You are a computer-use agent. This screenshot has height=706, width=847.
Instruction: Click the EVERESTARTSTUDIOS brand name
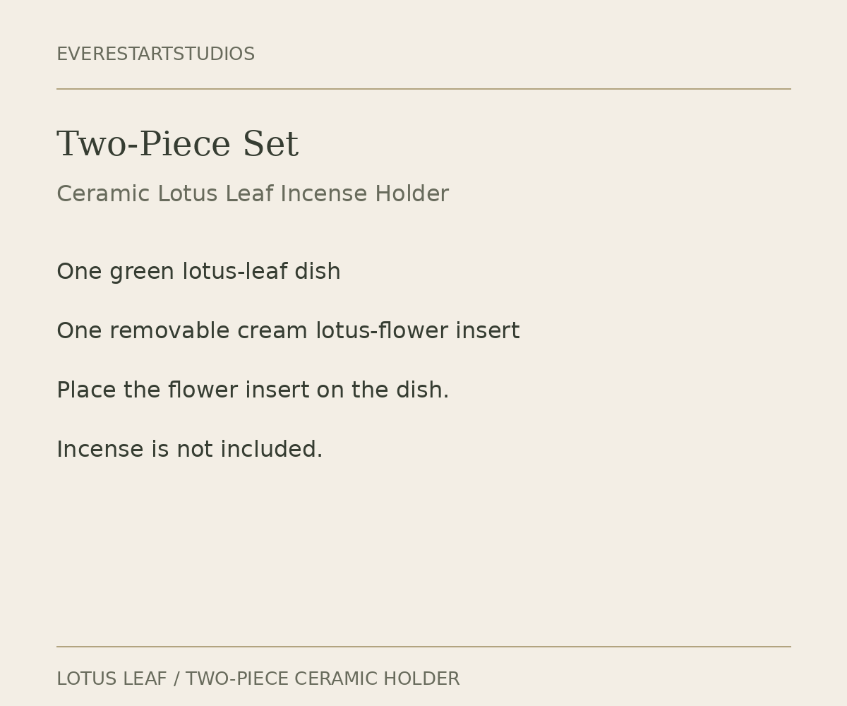(x=155, y=54)
